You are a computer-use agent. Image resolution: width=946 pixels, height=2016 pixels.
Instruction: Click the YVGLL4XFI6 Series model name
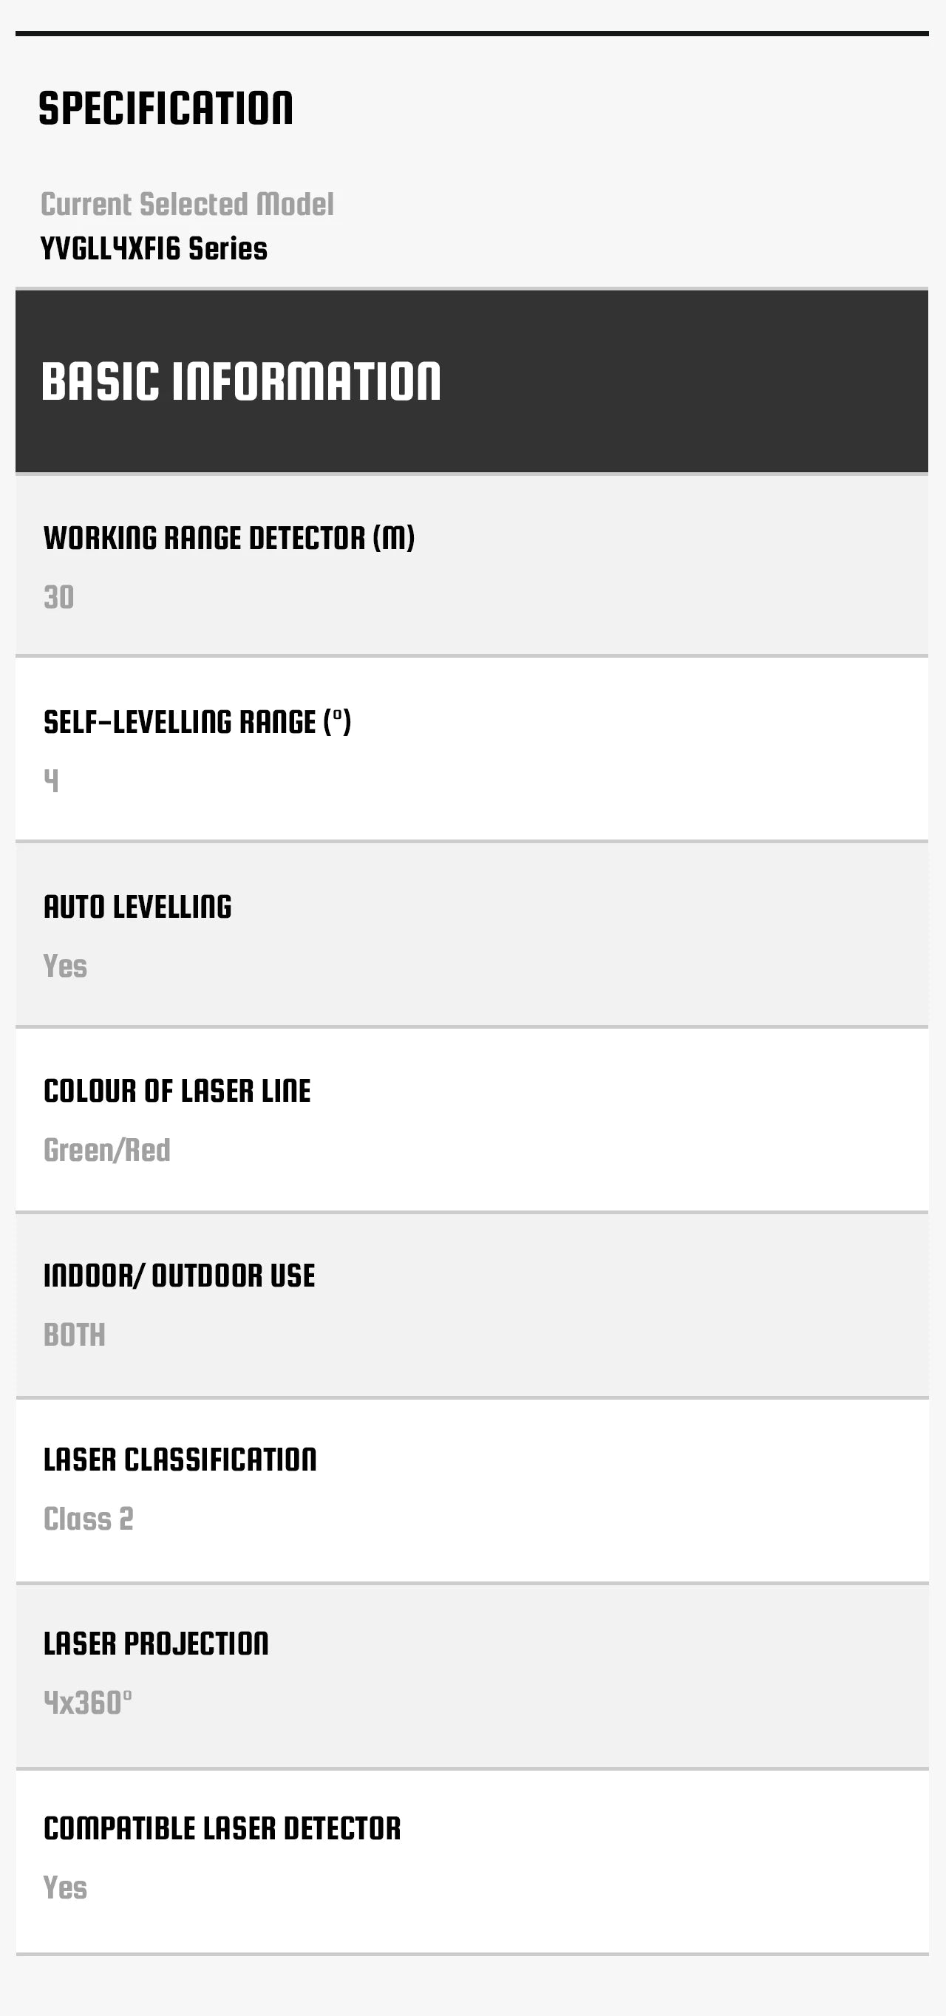pos(154,249)
